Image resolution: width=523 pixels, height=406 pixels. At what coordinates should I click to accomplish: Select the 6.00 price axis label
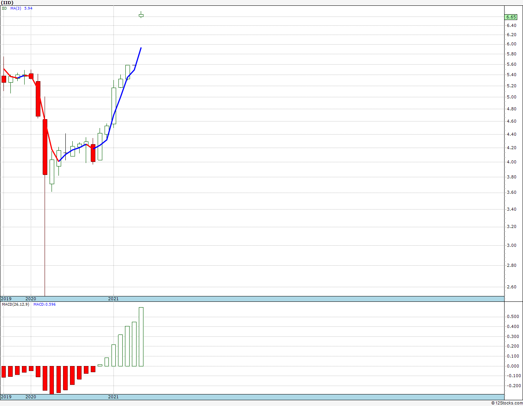[511, 44]
